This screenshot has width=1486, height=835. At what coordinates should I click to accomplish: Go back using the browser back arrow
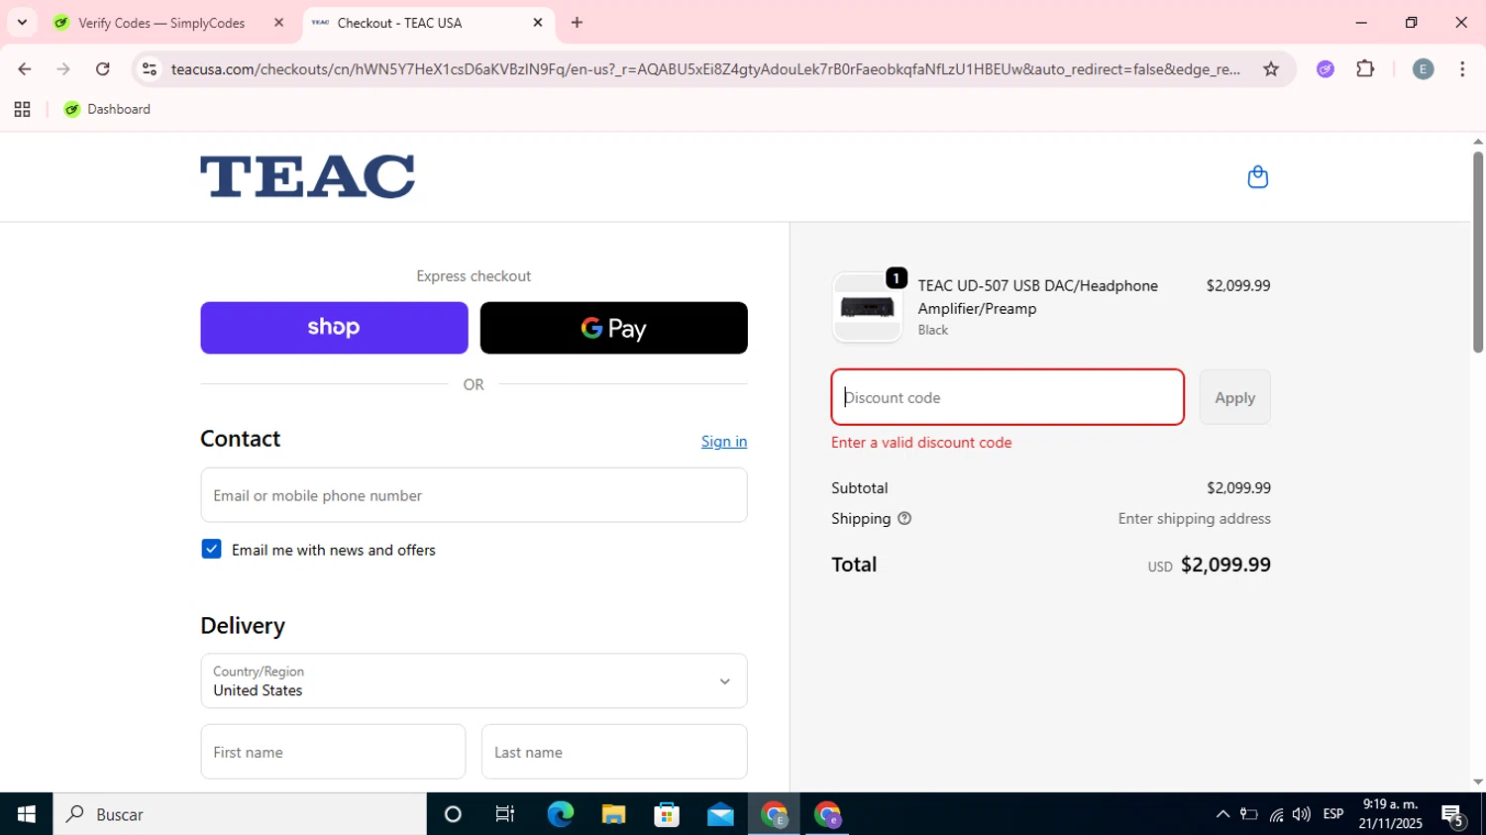click(x=25, y=69)
